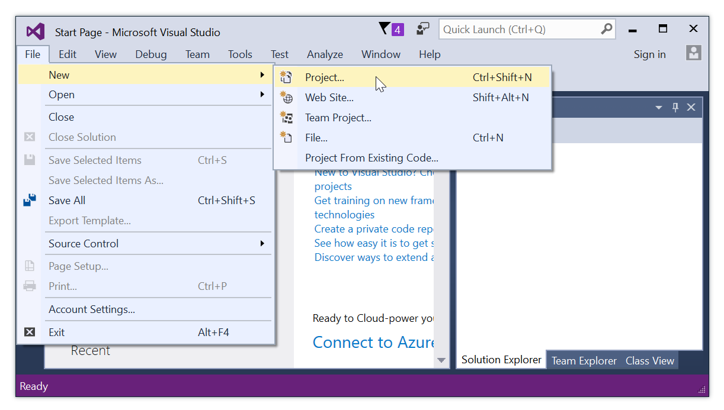Select Web Site... menu entry
The height and width of the screenshot is (410, 724).
pyautogui.click(x=413, y=98)
